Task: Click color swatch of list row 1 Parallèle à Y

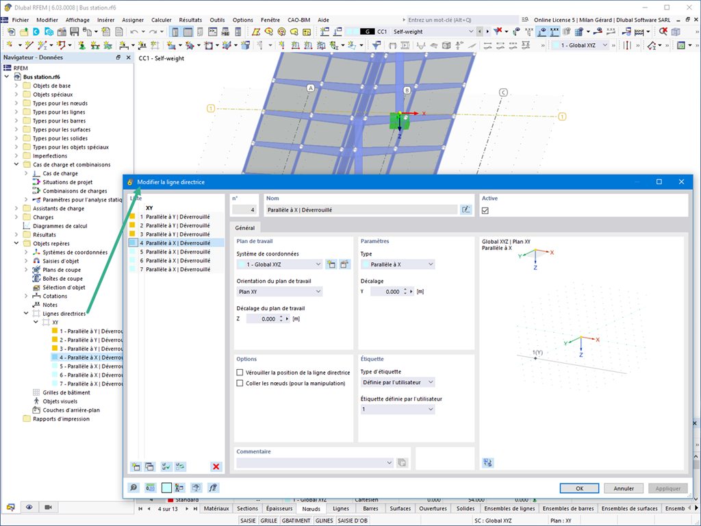Action: 132,216
